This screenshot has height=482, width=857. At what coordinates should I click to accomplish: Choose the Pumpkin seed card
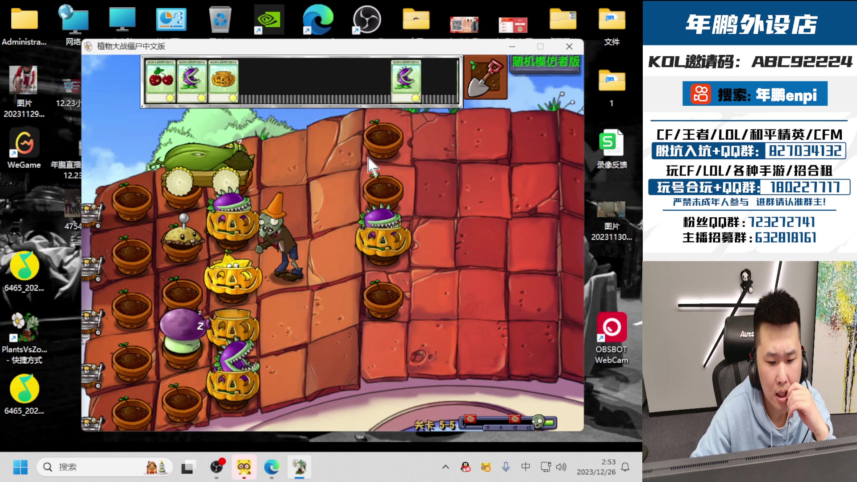(x=223, y=81)
